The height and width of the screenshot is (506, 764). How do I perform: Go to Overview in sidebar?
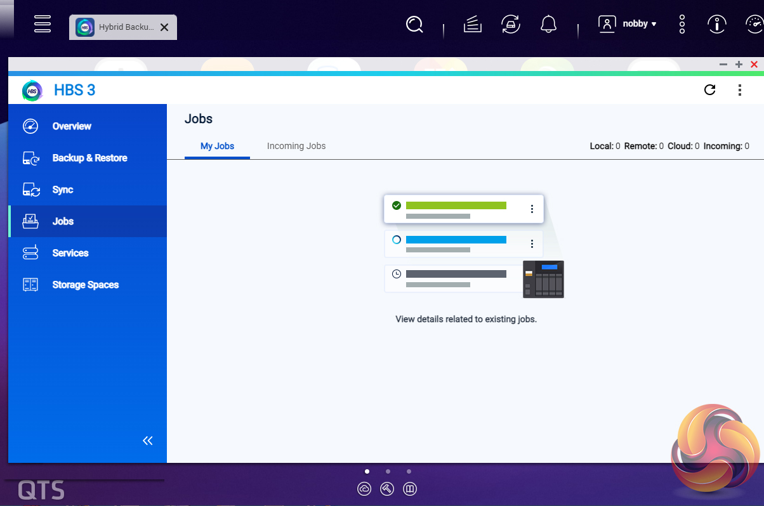(72, 126)
